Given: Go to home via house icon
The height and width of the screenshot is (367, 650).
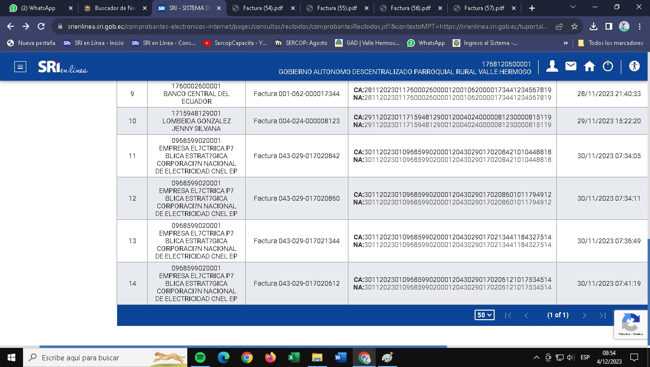Looking at the screenshot, I should (x=589, y=66).
